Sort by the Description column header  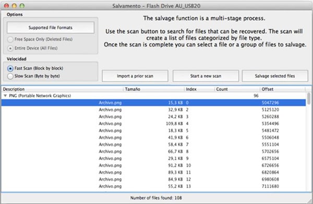tap(62, 89)
